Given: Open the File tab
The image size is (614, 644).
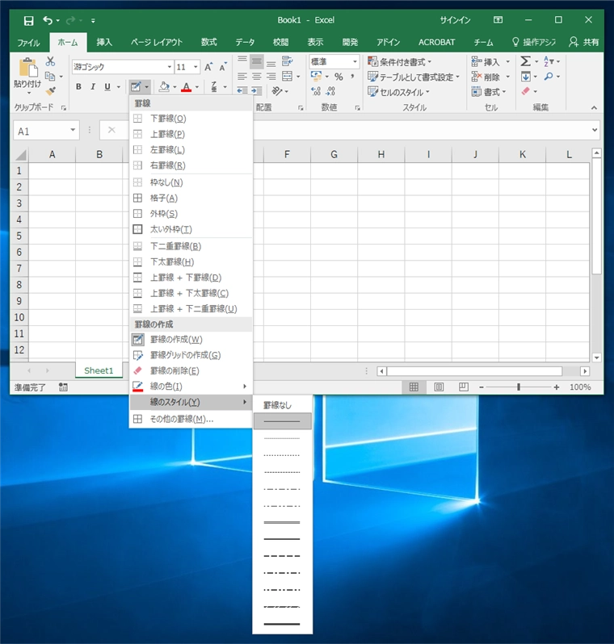Looking at the screenshot, I should pyautogui.click(x=28, y=42).
